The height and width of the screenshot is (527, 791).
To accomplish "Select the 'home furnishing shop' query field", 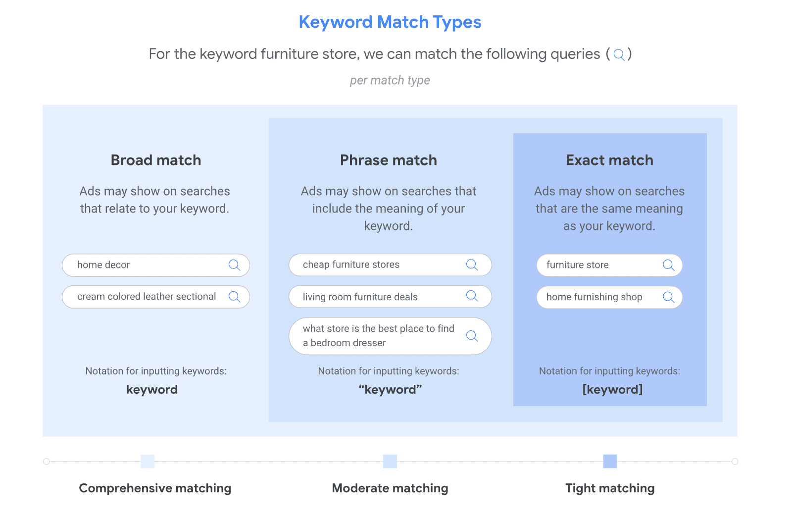I will coord(599,297).
